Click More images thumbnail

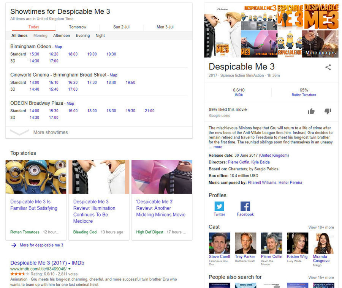(320, 44)
